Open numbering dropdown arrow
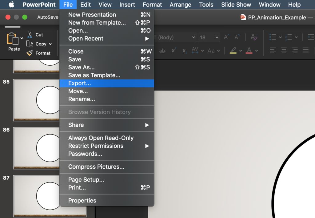The width and height of the screenshot is (315, 218). tap(296, 37)
